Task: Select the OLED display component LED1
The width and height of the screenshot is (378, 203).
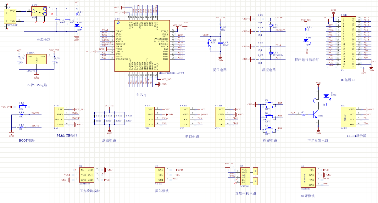Action: click(348, 117)
